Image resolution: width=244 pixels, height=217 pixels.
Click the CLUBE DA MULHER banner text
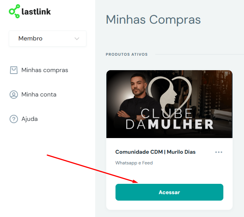169,119
